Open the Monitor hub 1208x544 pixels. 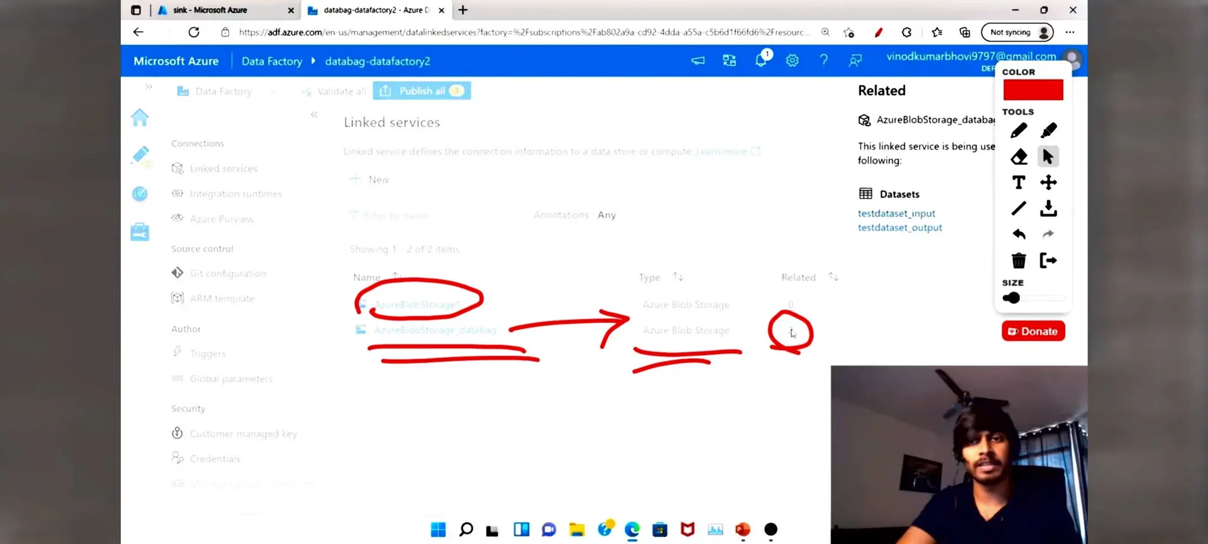tap(140, 194)
